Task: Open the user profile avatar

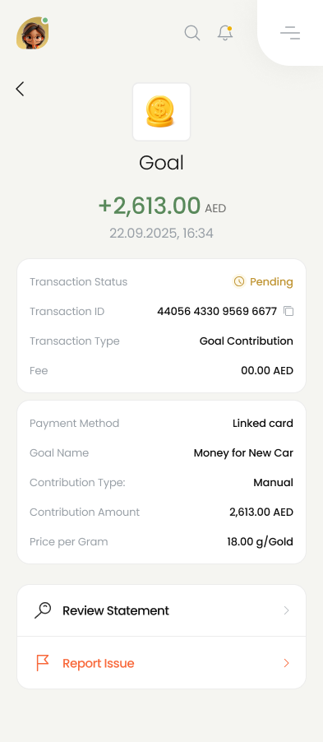Action: tap(33, 33)
